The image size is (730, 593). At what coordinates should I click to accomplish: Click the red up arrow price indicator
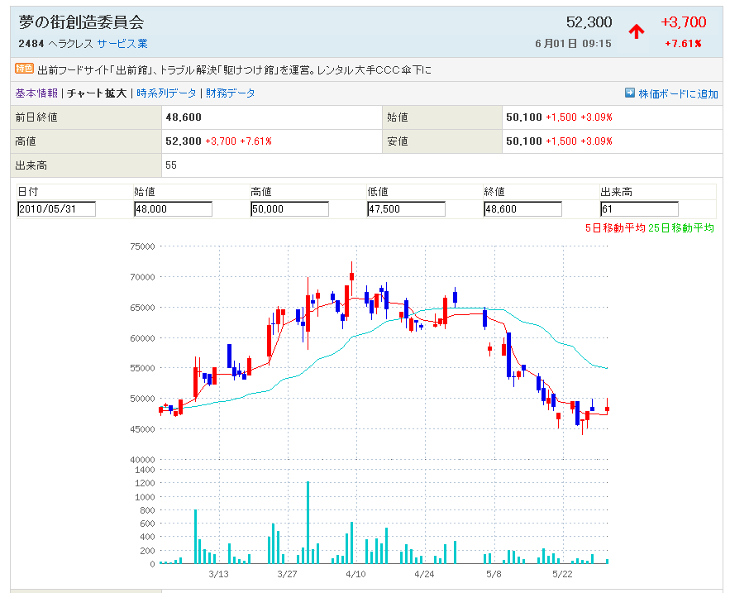[636, 32]
